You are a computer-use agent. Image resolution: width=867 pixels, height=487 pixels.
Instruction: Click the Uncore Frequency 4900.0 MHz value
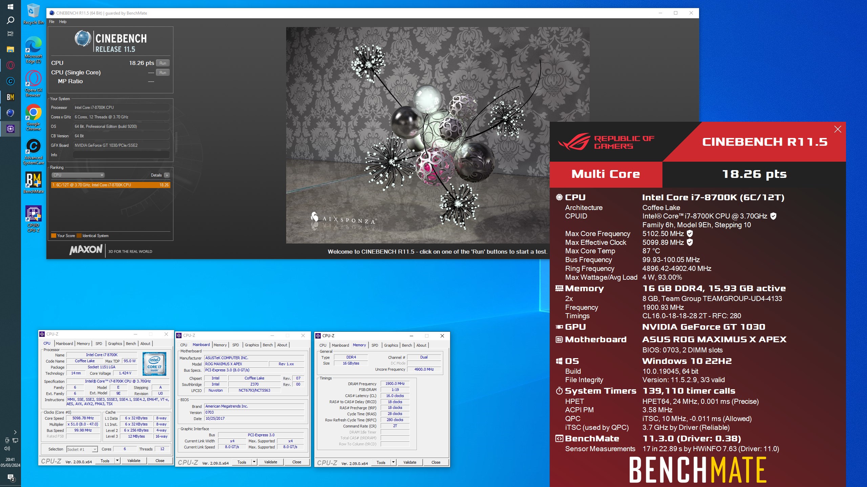tap(424, 369)
